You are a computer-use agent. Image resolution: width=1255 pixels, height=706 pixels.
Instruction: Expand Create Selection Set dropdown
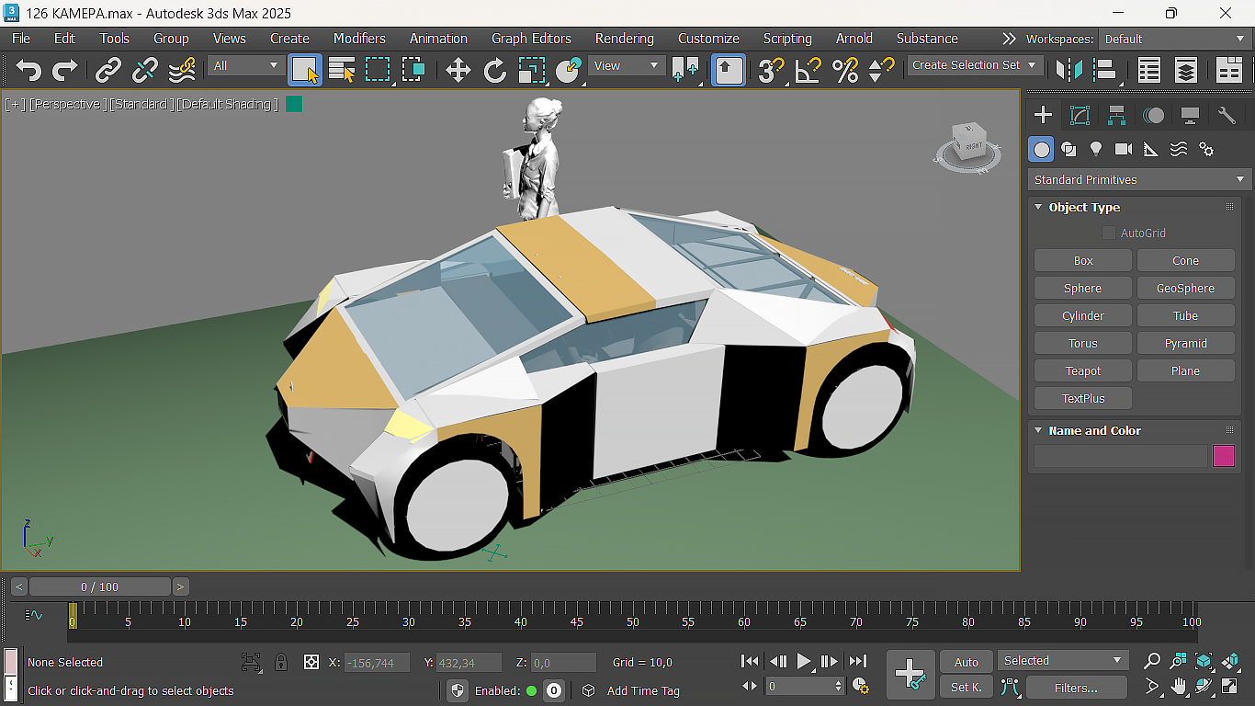[x=974, y=65]
